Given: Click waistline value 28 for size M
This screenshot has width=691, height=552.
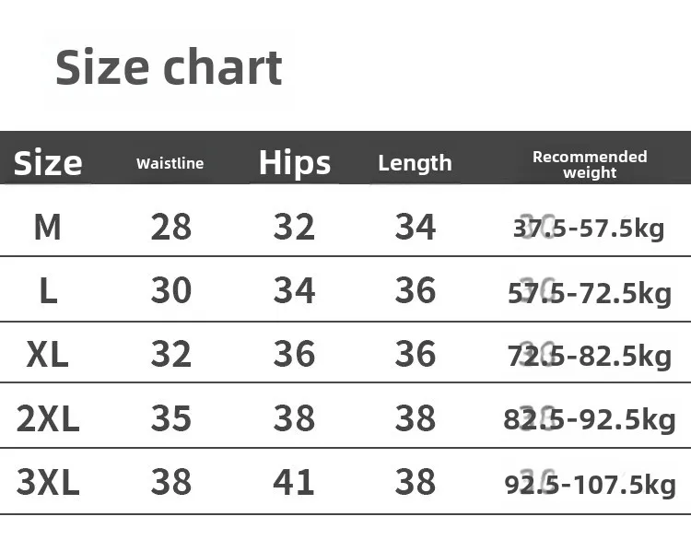Looking at the screenshot, I should 170,227.
